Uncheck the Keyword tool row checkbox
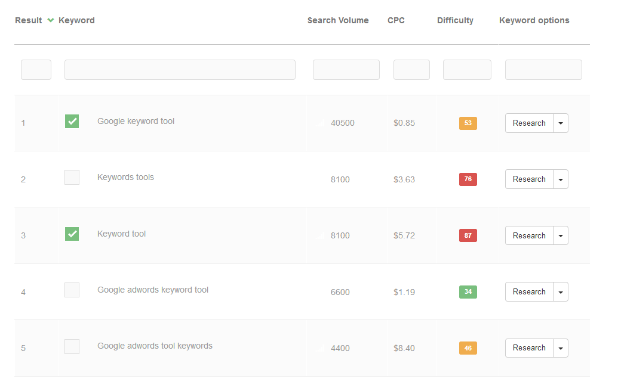618x385 pixels. coord(72,234)
